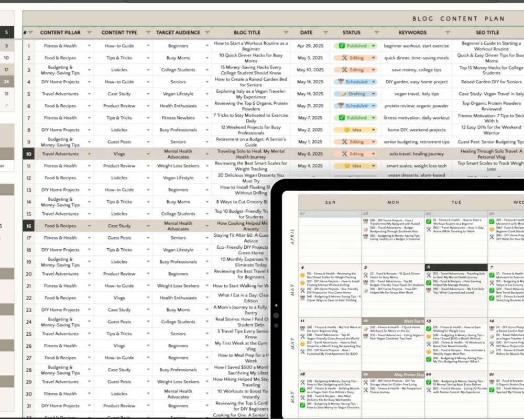Select row number 16 header
This screenshot has height=419, width=524.
(x=29, y=226)
